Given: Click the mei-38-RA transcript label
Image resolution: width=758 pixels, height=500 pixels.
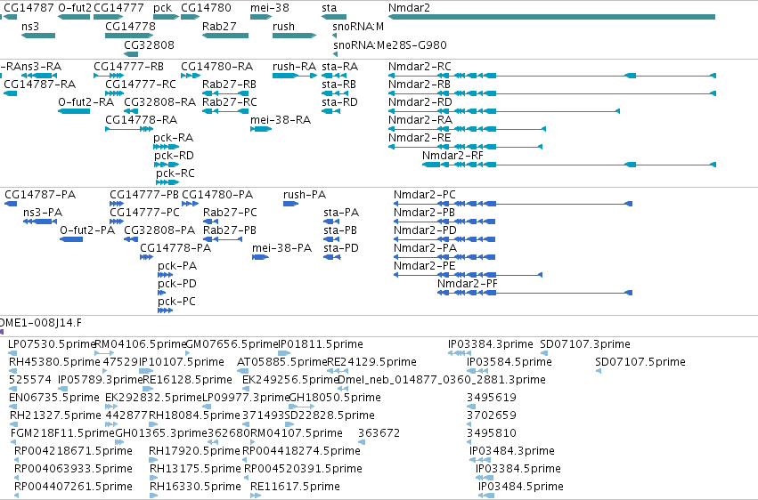Looking at the screenshot, I should pyautogui.click(x=281, y=120).
